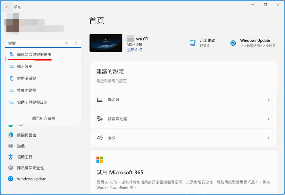Viewport: 285px width, 195px height.
Task: Click the 首頁 page heading
Action: click(x=97, y=20)
